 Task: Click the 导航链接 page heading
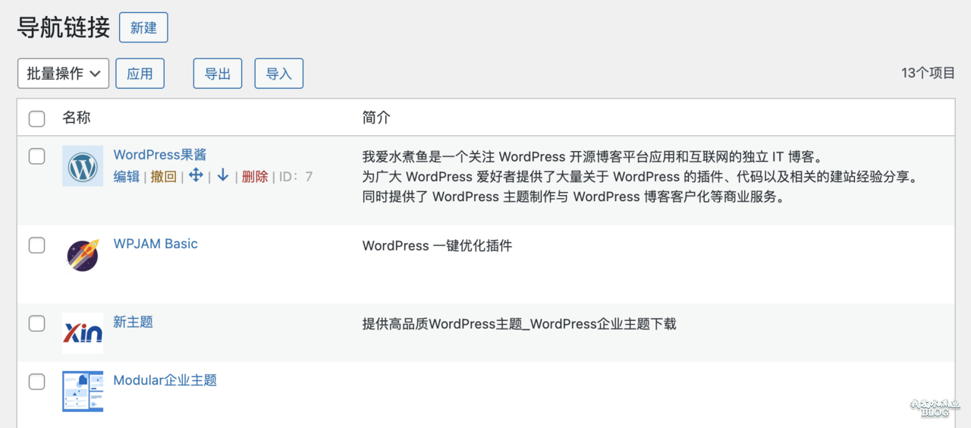click(x=64, y=27)
